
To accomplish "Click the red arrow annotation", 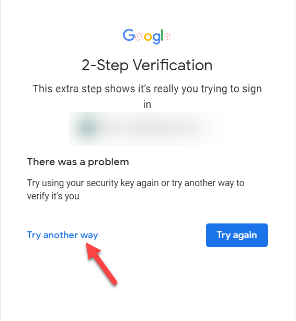I will (x=101, y=263).
